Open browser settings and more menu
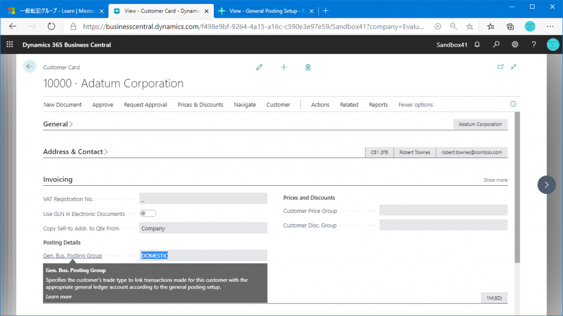This screenshot has height=316, width=563. [x=550, y=26]
